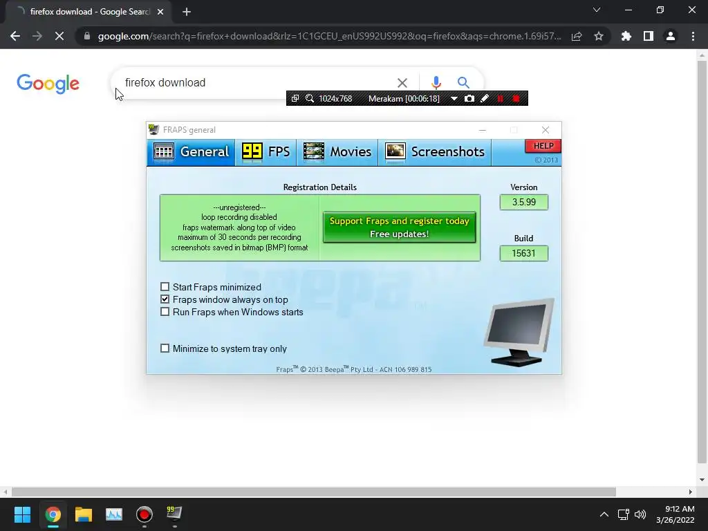708x531 pixels.
Task: Open Chrome tab search chevron
Action: (x=597, y=10)
